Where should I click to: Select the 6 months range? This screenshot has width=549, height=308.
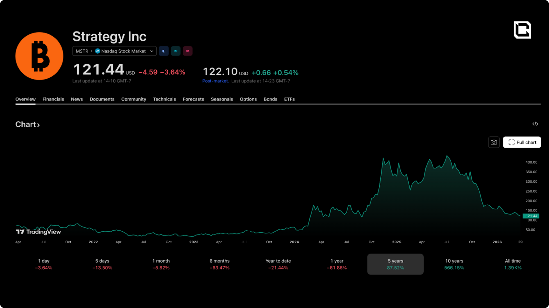tap(220, 264)
